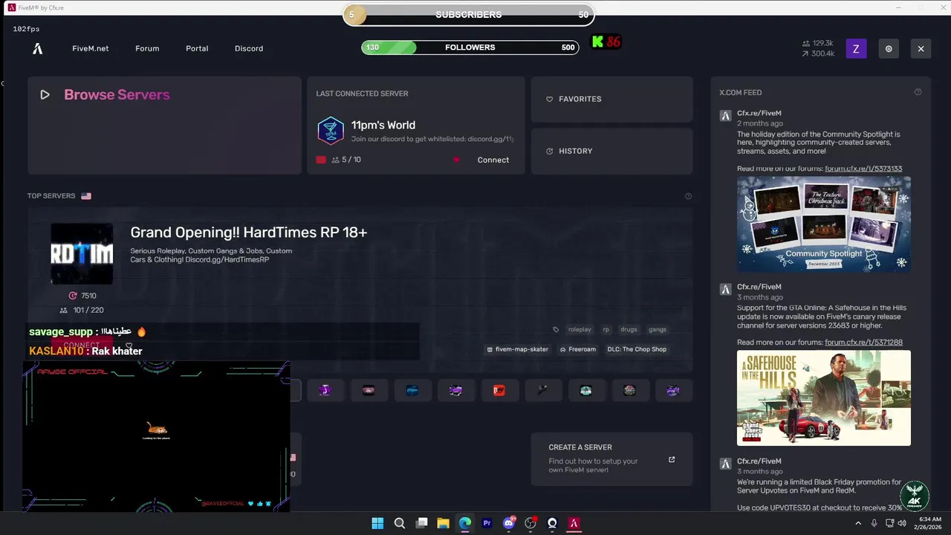Open the taskbar clock and date
The image size is (951, 535).
click(930, 523)
